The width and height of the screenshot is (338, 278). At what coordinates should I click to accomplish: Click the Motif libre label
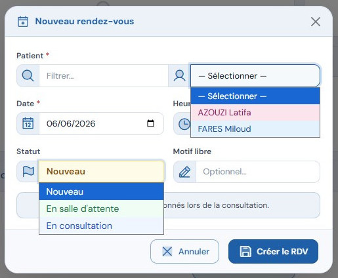coord(192,151)
